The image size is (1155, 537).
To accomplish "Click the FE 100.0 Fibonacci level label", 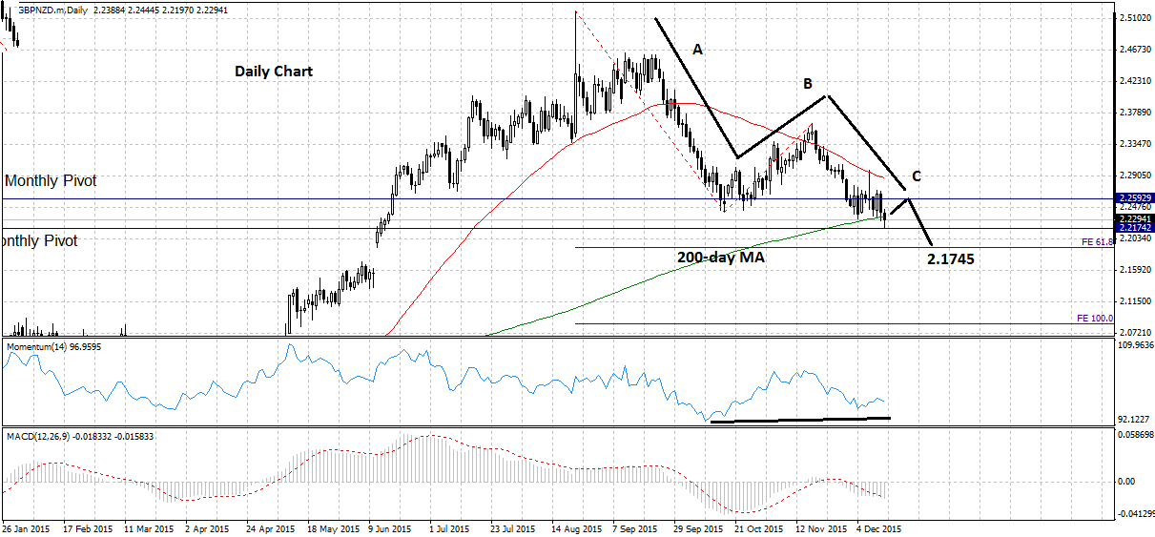I will point(1095,318).
